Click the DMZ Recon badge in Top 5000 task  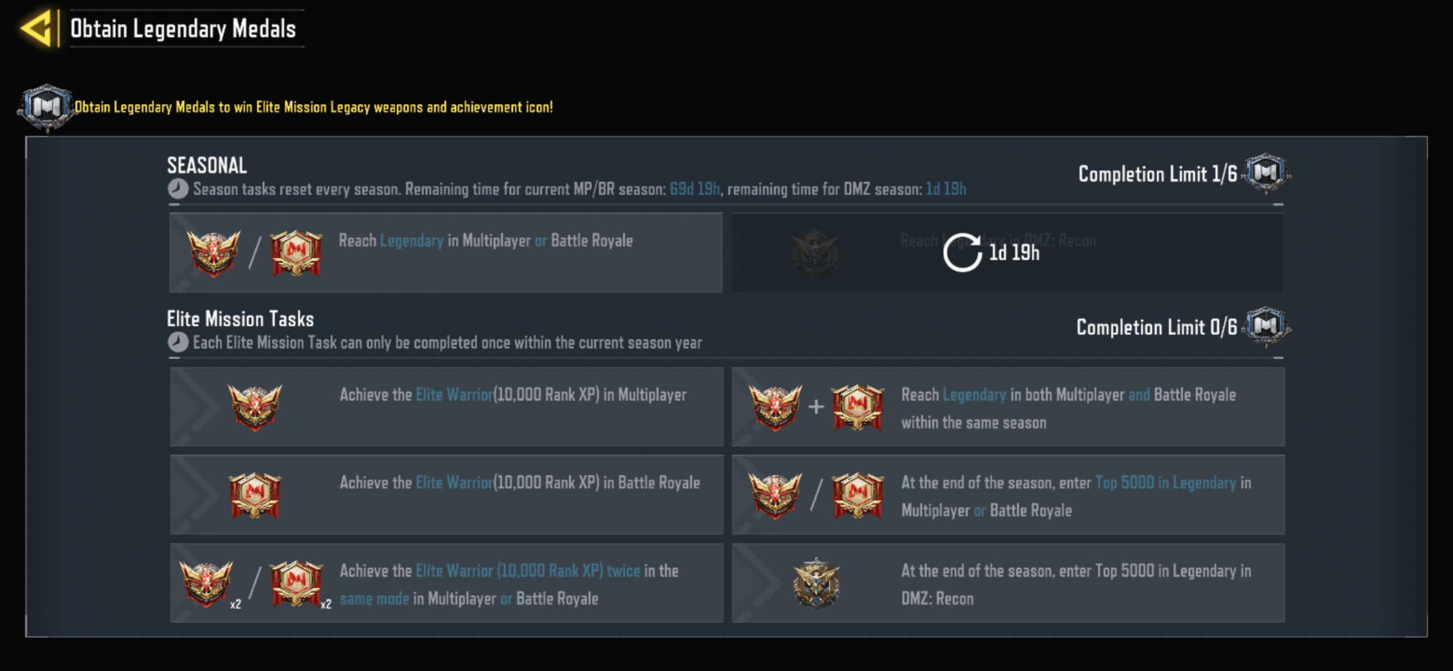pos(816,583)
